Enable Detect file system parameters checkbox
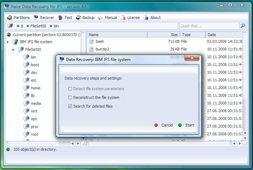 70,89
